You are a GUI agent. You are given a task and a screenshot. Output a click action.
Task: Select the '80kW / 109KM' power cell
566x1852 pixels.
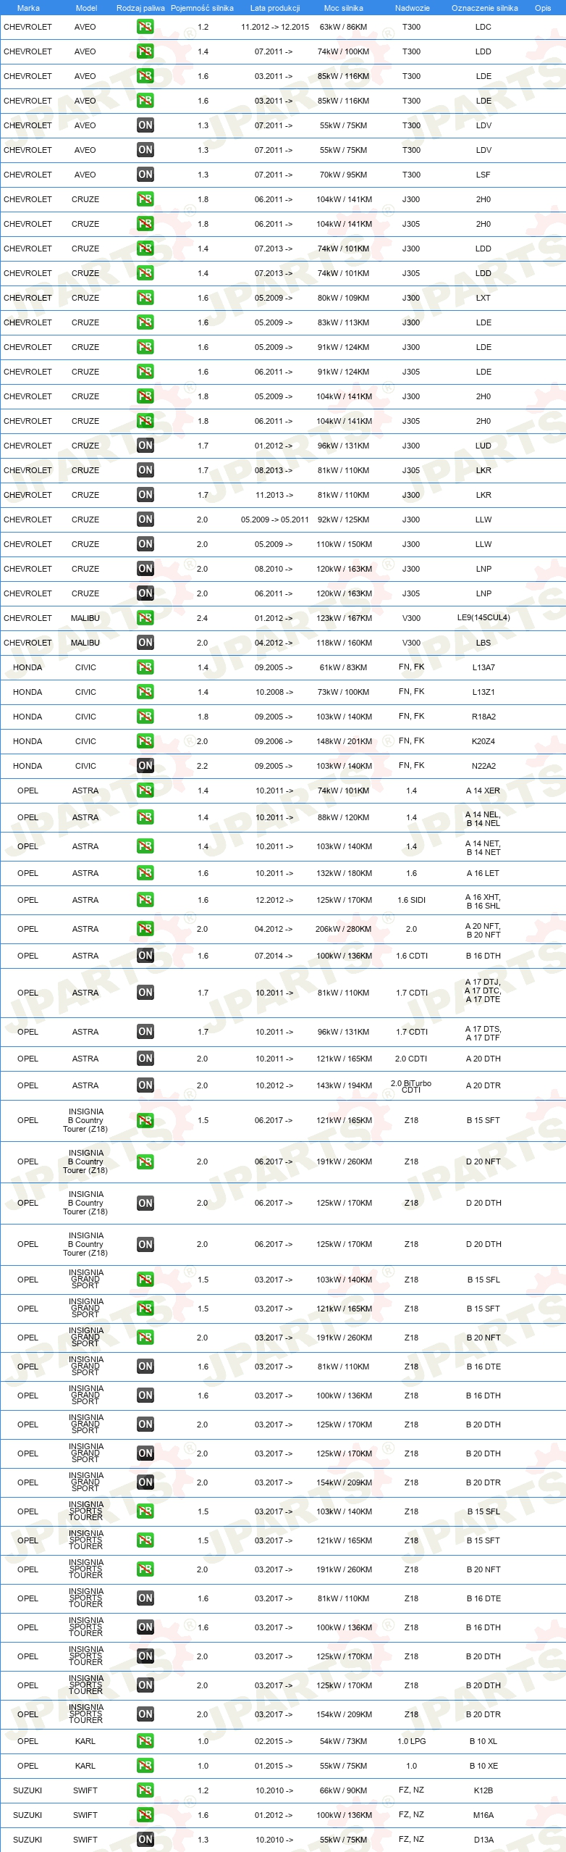point(343,298)
